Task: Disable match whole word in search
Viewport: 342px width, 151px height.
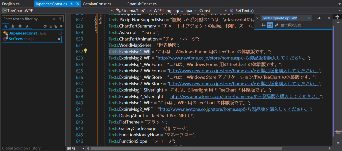Action: pos(270,25)
